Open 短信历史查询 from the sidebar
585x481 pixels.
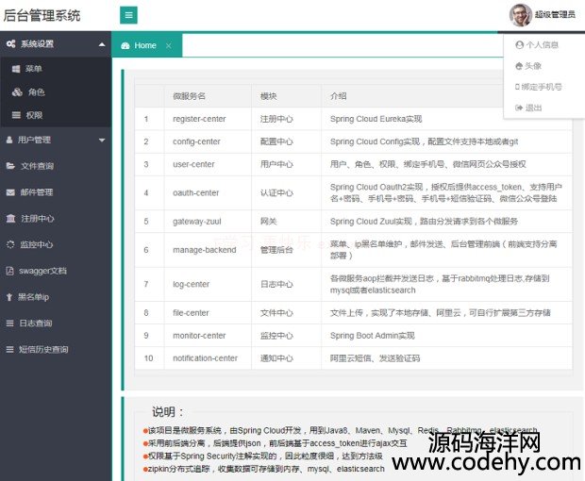(x=43, y=349)
